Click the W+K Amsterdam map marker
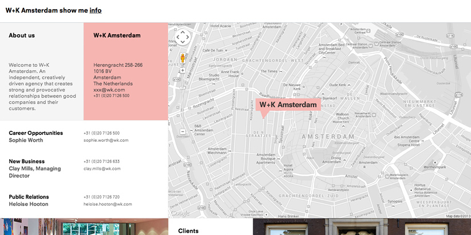Screen dimensions: 471x235 tap(288, 105)
